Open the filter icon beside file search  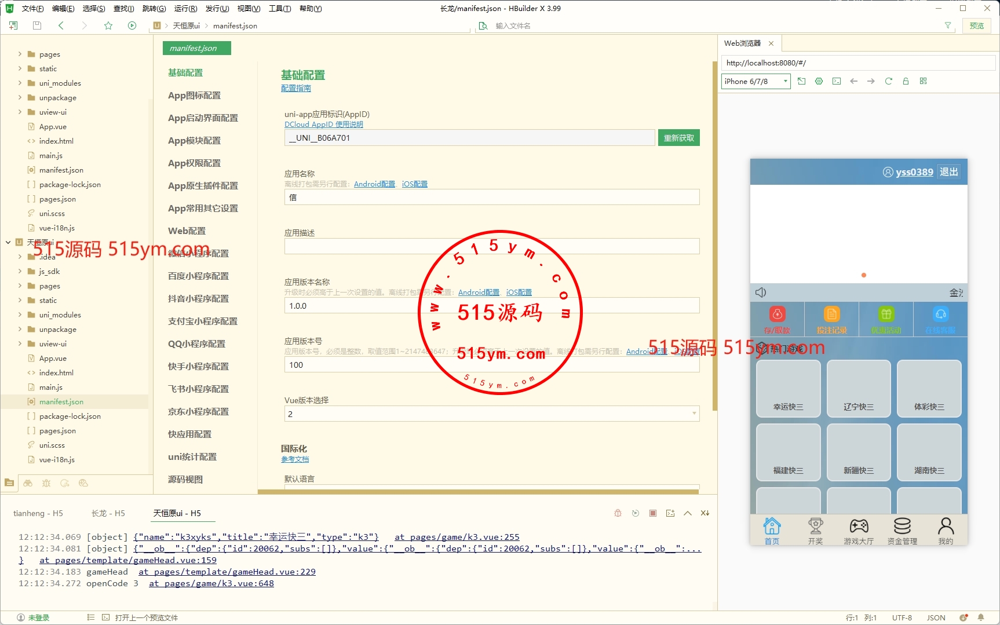[x=948, y=25]
